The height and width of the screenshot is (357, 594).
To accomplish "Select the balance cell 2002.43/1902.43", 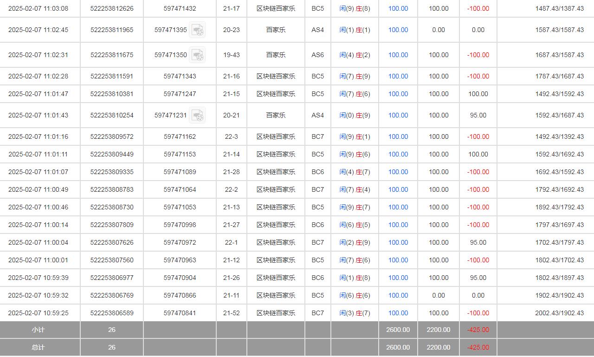I will click(x=559, y=313).
